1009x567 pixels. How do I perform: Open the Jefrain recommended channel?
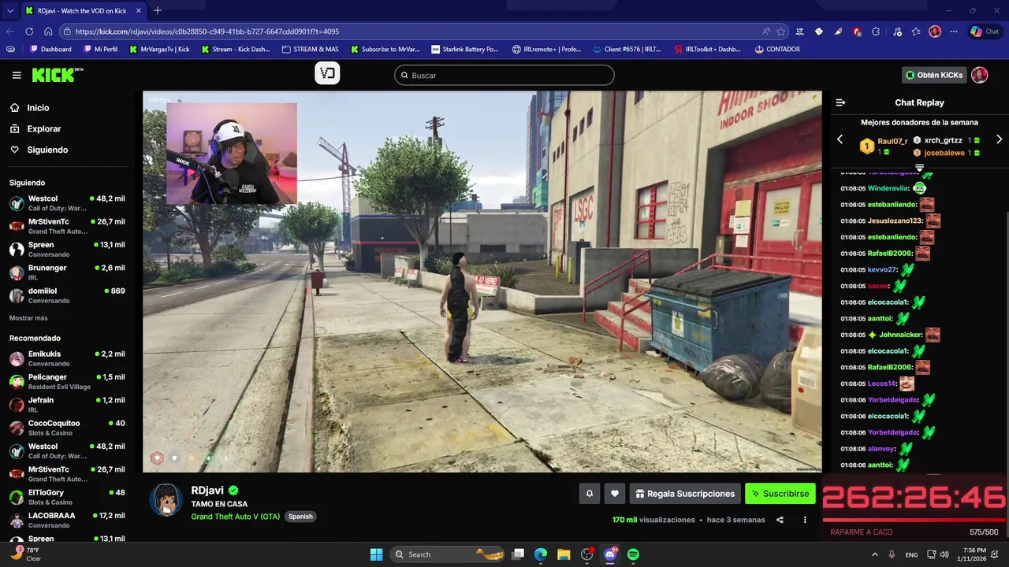tap(67, 405)
